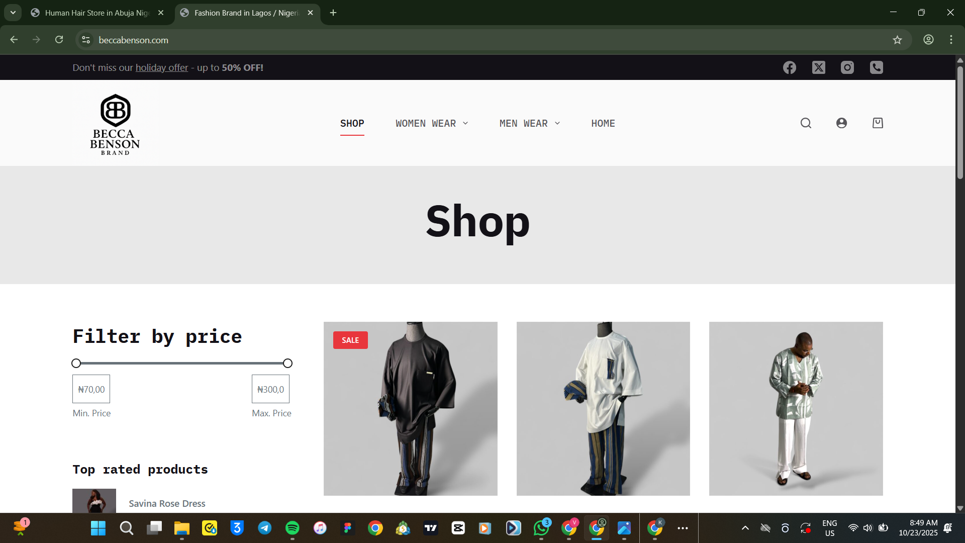Open the browser tab search chevron
Viewport: 965px width, 543px height.
click(13, 13)
